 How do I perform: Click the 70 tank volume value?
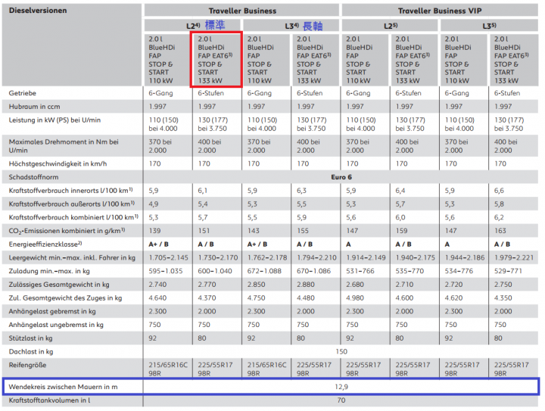[341, 400]
